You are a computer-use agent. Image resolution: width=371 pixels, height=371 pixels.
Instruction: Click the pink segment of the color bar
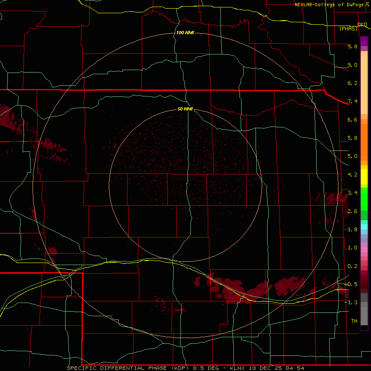point(364,250)
